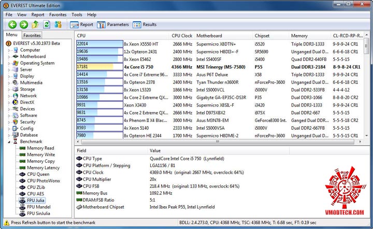Expand the Motherboard tree node
This screenshot has height=229, width=373.
pos(9,57)
